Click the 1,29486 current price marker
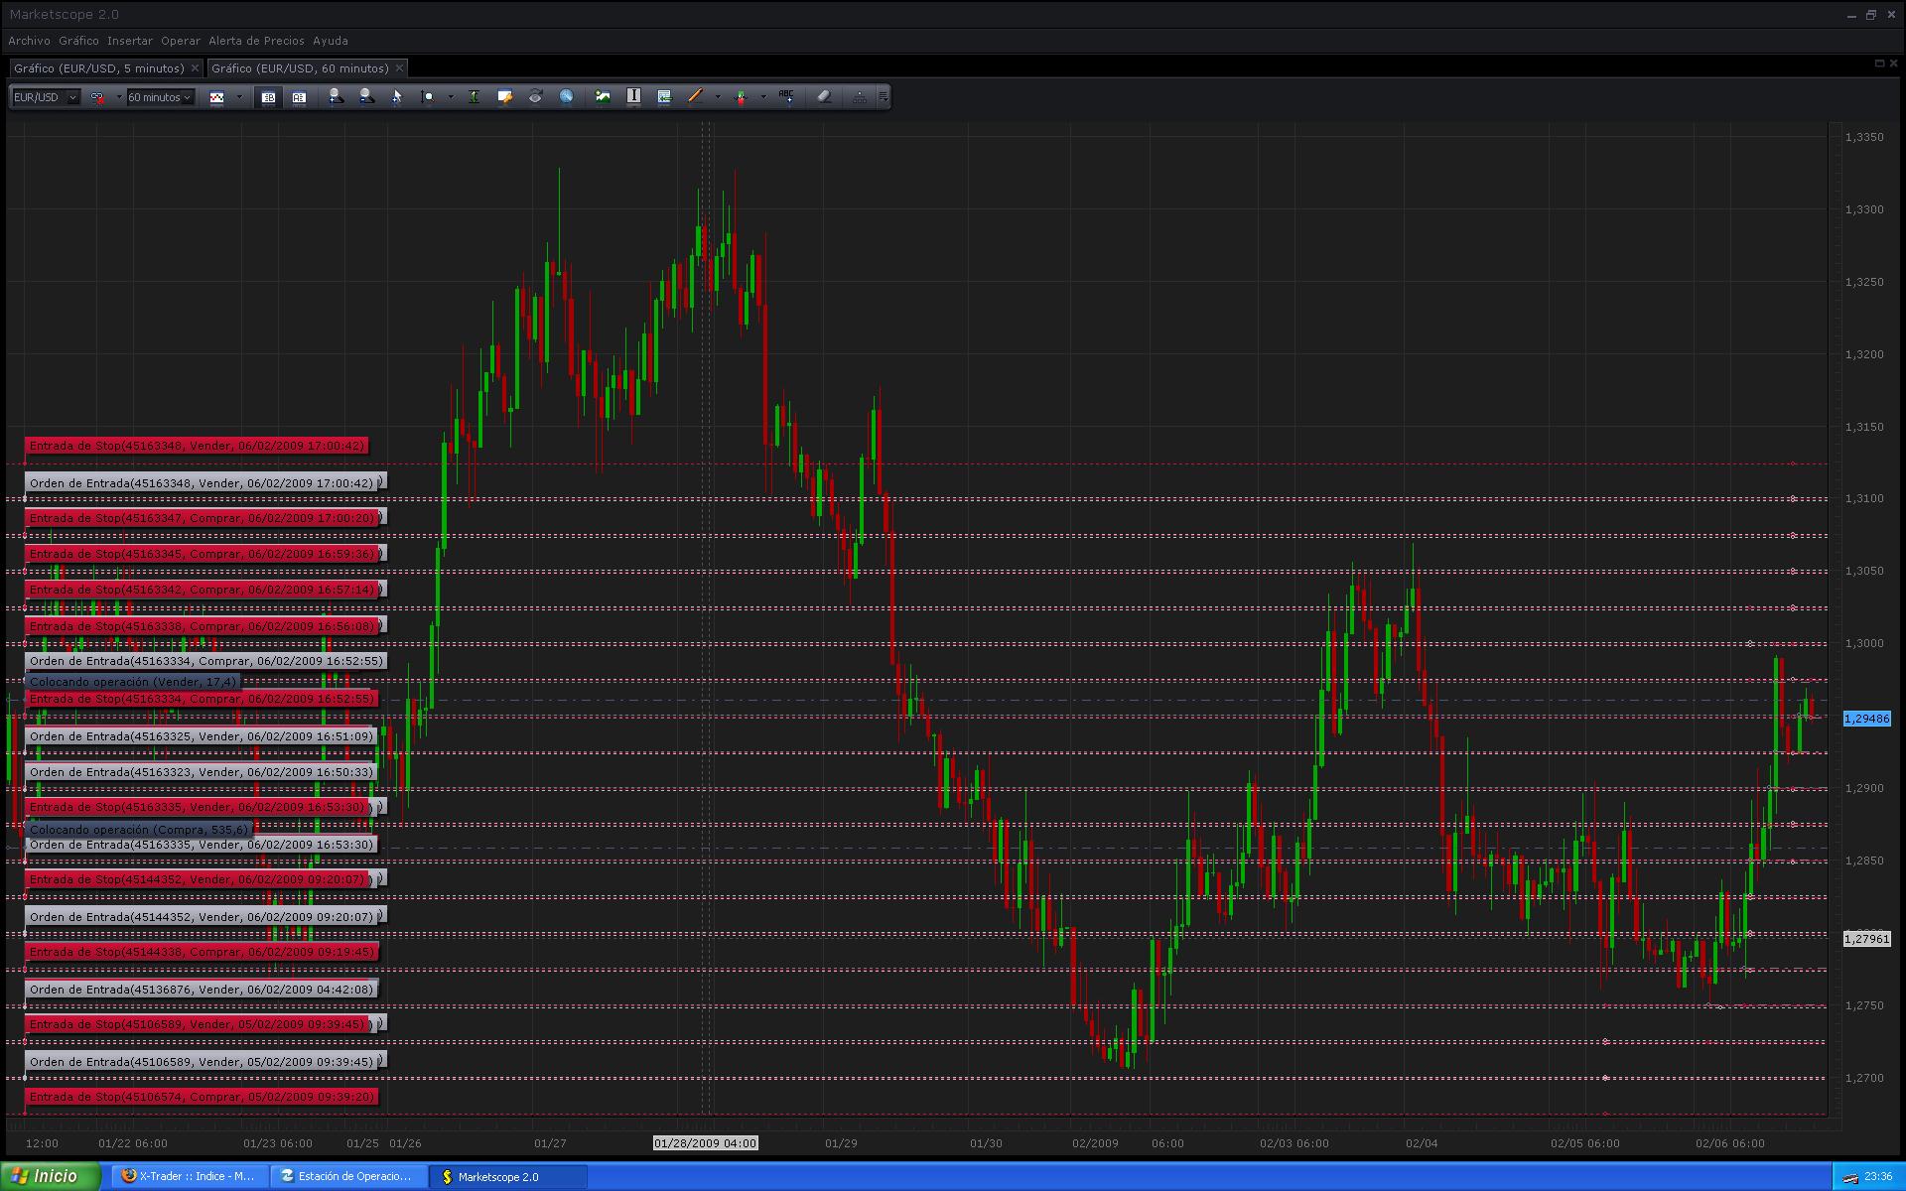The width and height of the screenshot is (1906, 1191). coord(1866,719)
